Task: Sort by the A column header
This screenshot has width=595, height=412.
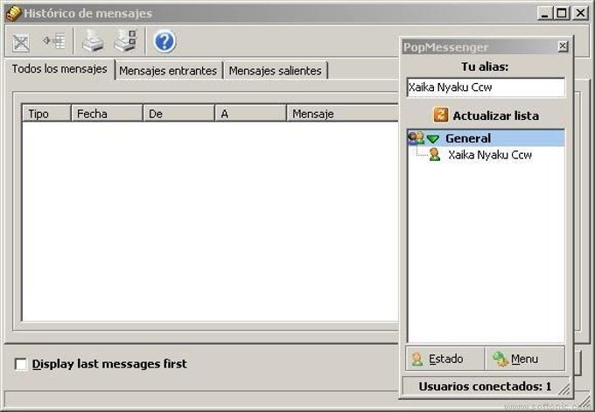Action: (250, 114)
